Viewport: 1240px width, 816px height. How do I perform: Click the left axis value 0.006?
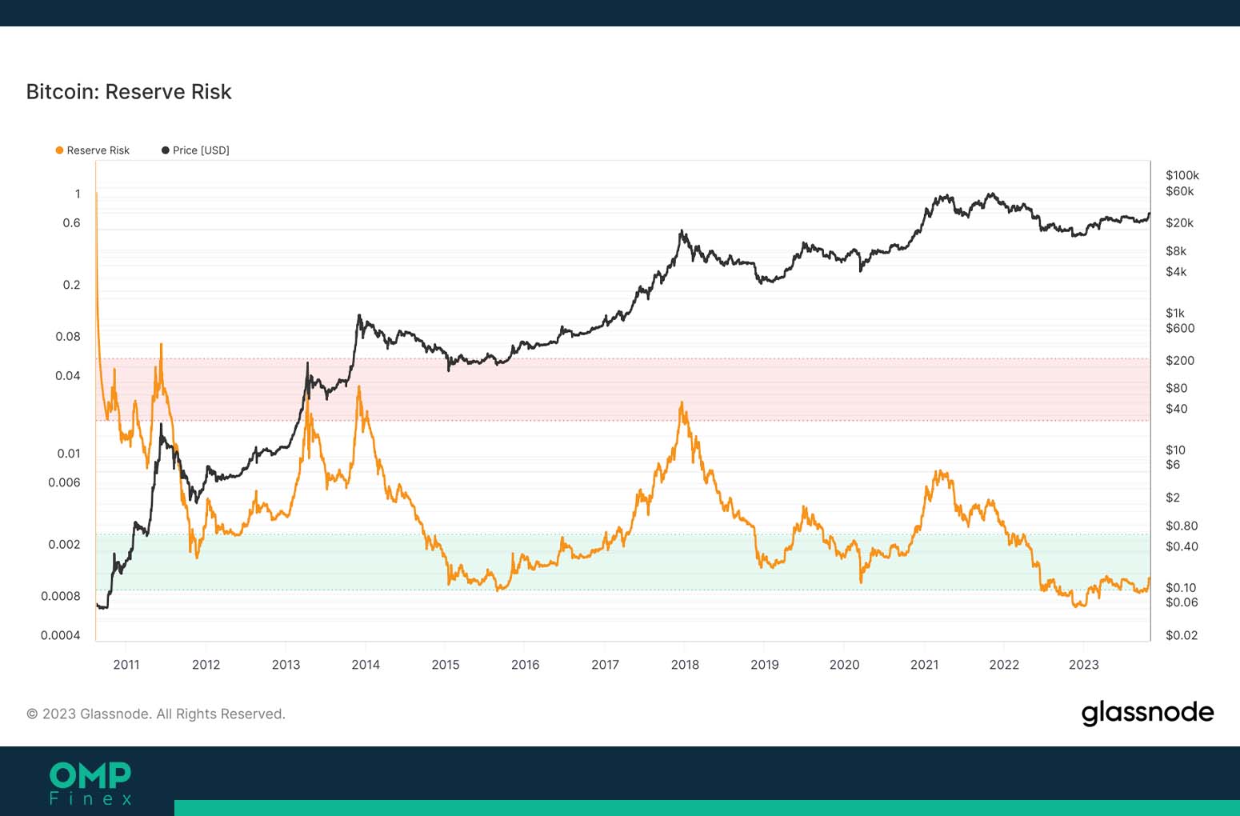[x=65, y=482]
